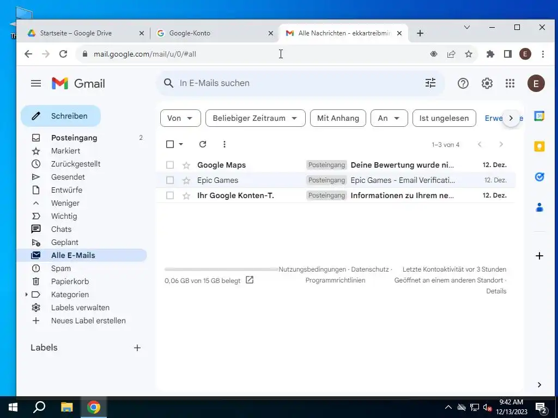This screenshot has height=418, width=558.
Task: Open the Help question mark icon
Action: point(463,83)
